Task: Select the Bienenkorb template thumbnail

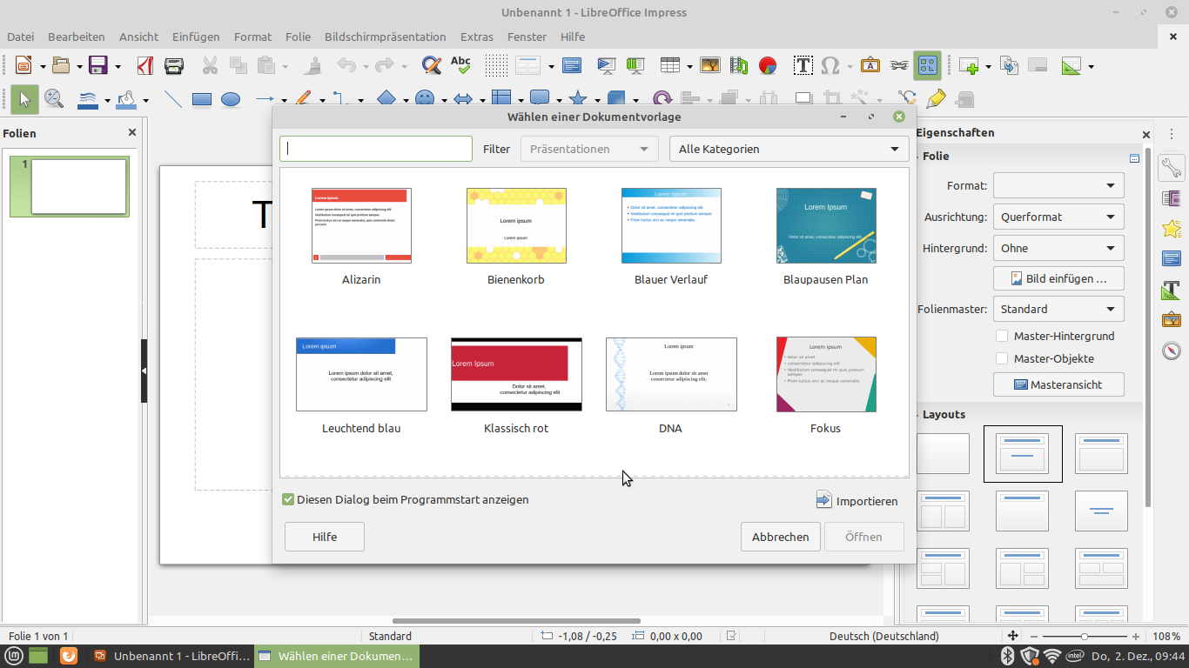Action: click(516, 225)
